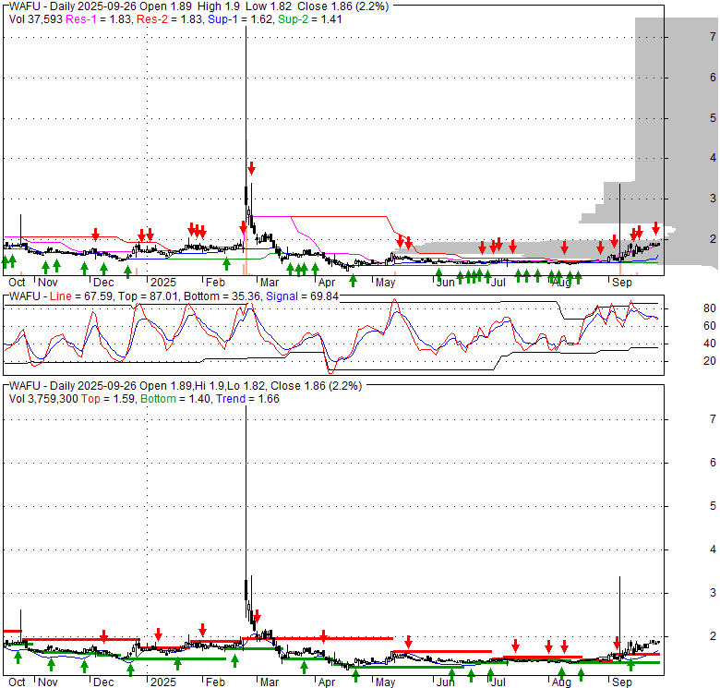Click the '2025' label on the upper chart axis
This screenshot has height=688, width=720.
163,283
